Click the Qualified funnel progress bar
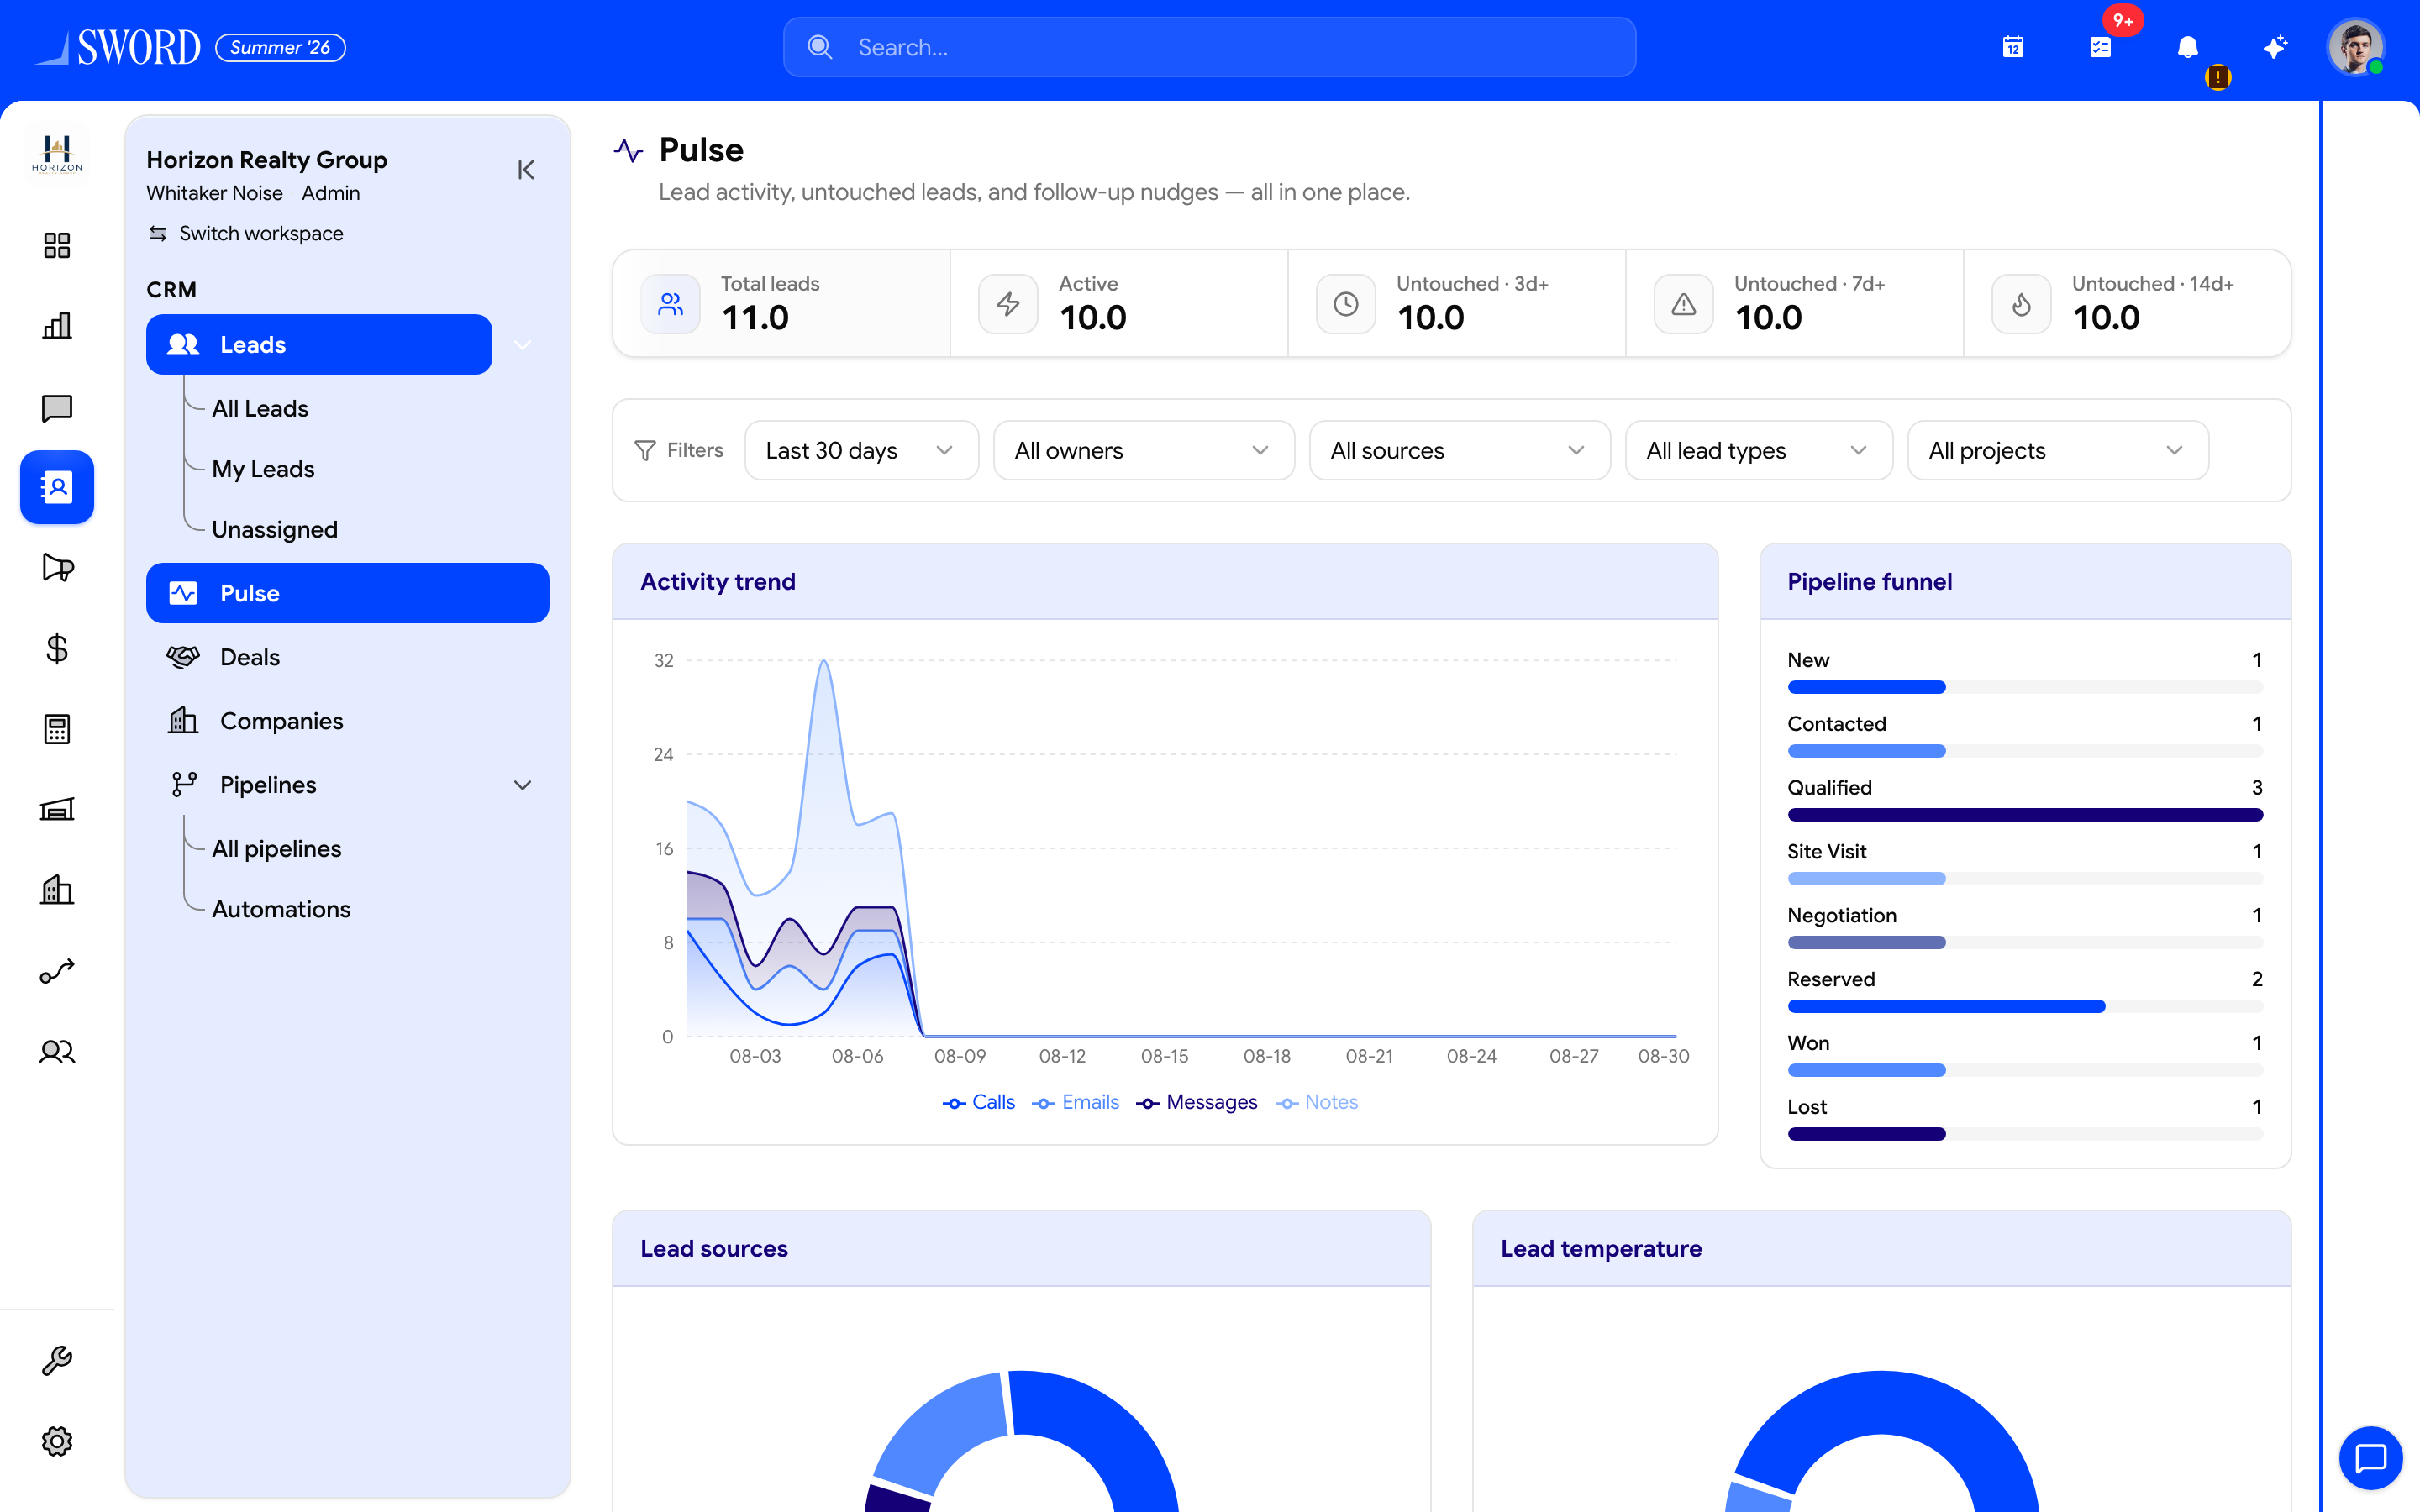Screen dimensions: 2420x1512 click(x=2025, y=815)
